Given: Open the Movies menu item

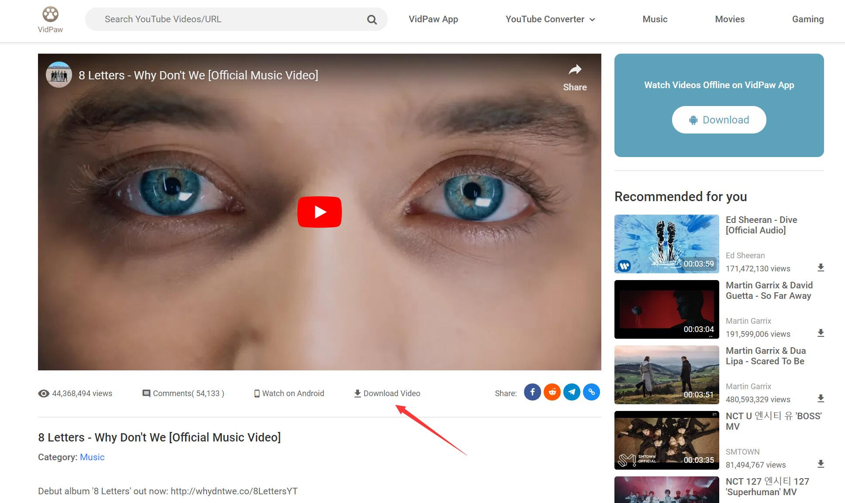Looking at the screenshot, I should [x=730, y=19].
